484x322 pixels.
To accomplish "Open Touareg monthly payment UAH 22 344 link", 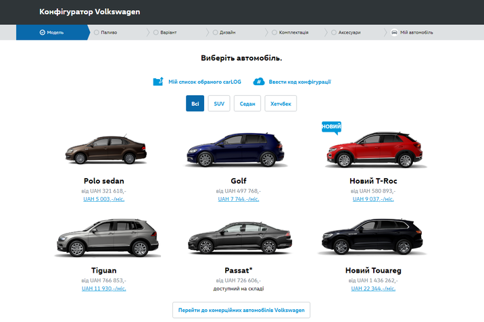I will pos(373,288).
